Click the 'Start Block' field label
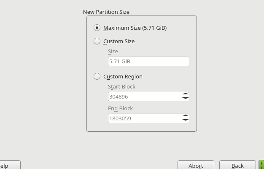 coord(121,87)
